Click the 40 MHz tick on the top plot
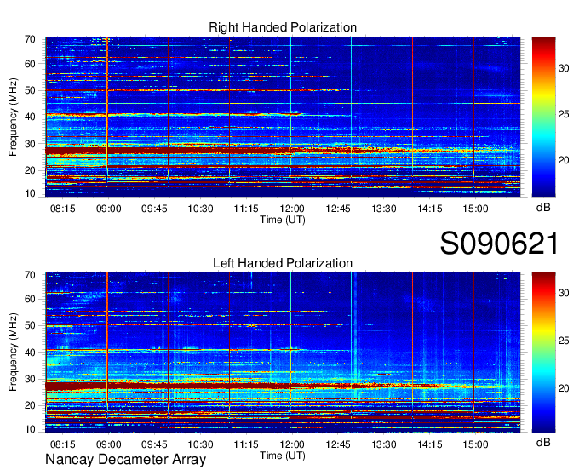This screenshot has width=579, height=470. [x=30, y=117]
